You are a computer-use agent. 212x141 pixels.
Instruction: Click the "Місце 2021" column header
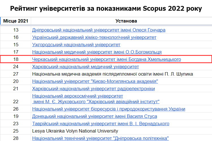click(x=16, y=21)
